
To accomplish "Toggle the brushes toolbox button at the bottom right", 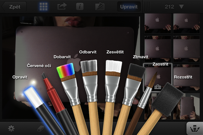I will (194, 129).
